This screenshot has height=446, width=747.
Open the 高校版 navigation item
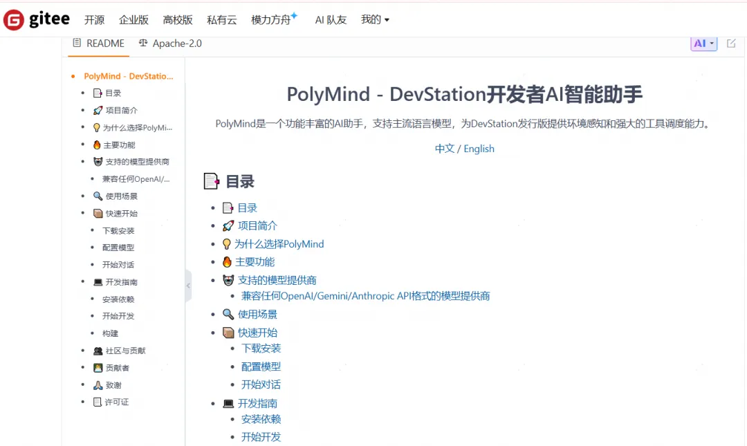pos(178,20)
